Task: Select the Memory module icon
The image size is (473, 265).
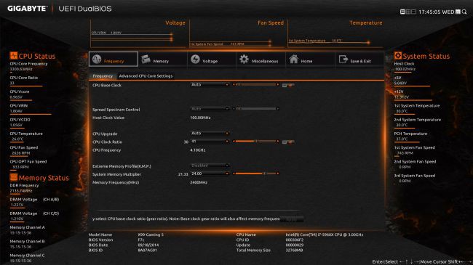Action: point(146,59)
